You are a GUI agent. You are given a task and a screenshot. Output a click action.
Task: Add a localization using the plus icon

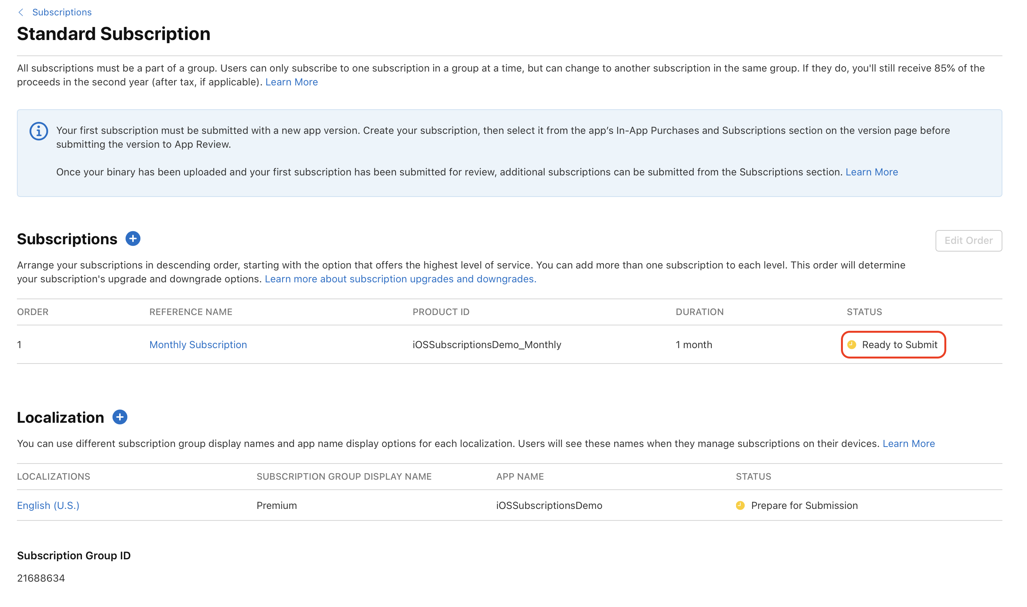(120, 417)
